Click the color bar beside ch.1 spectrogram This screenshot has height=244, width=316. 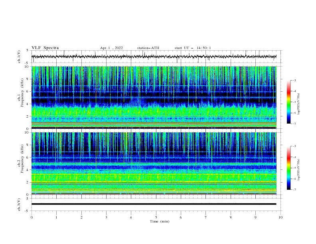(x=288, y=102)
